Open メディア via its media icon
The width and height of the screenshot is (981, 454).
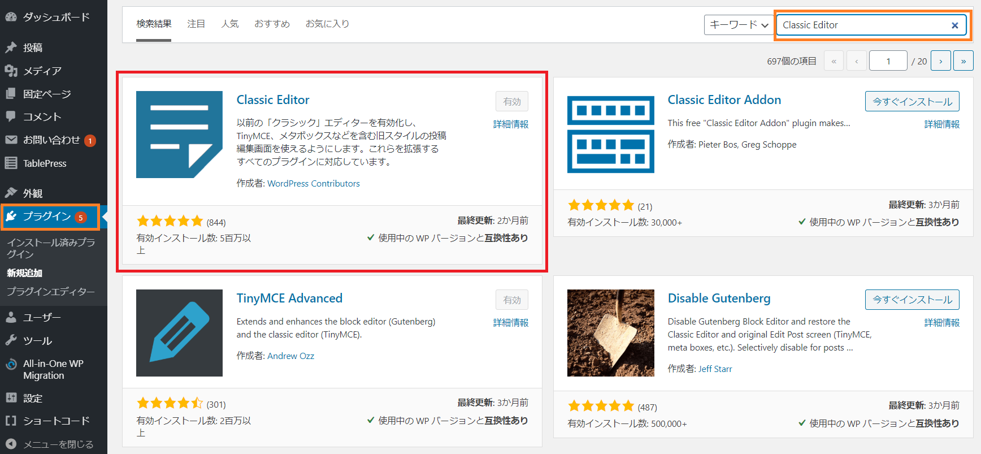click(x=11, y=71)
